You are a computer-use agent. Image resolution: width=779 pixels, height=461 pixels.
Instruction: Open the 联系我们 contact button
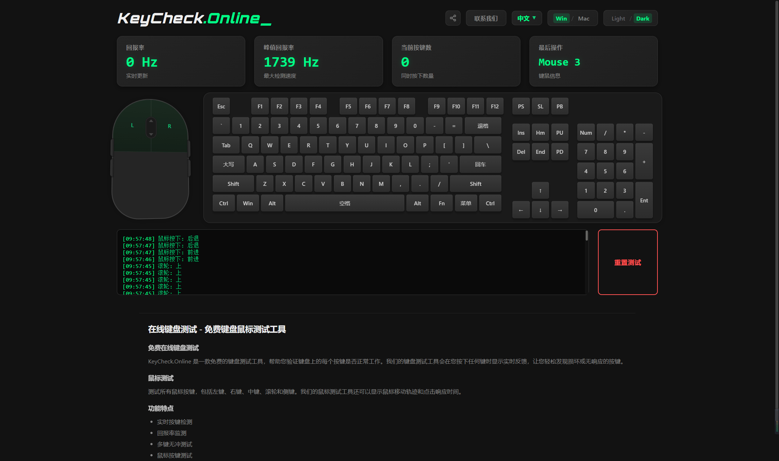tap(486, 18)
